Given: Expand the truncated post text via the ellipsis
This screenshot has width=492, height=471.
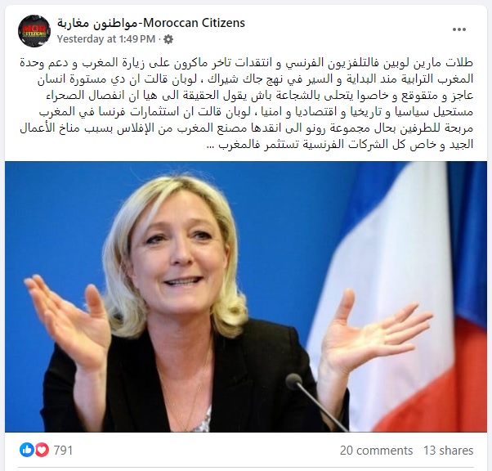Looking at the screenshot, I should coord(211,146).
